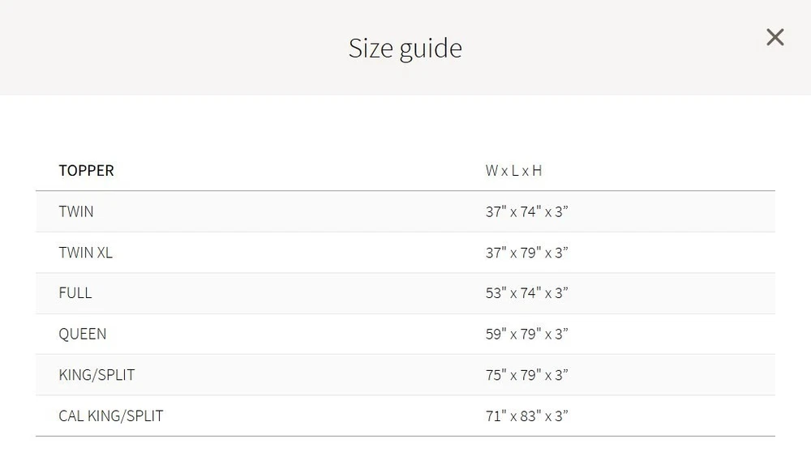Click the W x L x H column header
Viewport: 811px width, 473px height.
[x=513, y=171]
